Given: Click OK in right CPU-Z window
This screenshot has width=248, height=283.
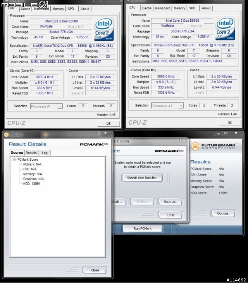Looking at the screenshot, I should 230,123.
